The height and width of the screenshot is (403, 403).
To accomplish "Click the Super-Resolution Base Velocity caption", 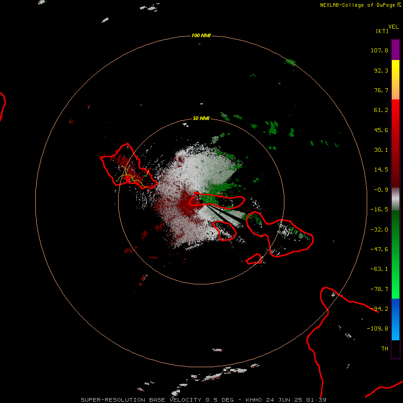I will [x=203, y=400].
